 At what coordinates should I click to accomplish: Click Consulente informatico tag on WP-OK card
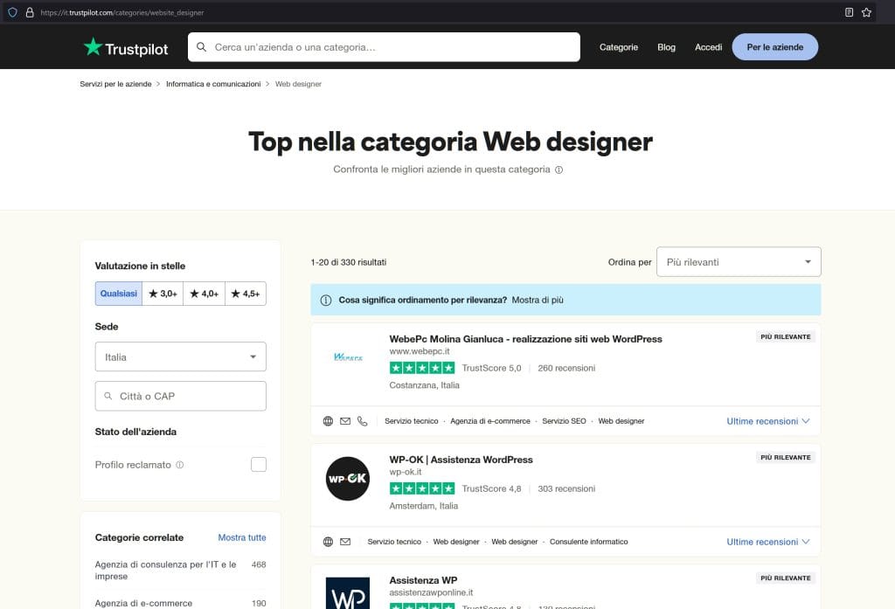coord(588,542)
